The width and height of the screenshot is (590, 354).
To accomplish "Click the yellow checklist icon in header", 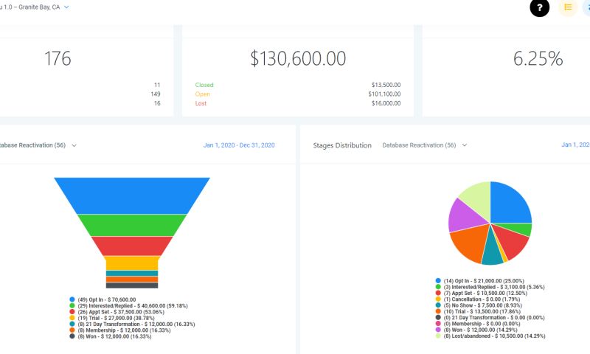I will coord(568,7).
